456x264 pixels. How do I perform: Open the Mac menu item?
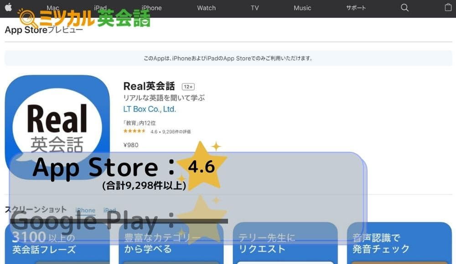tap(53, 8)
